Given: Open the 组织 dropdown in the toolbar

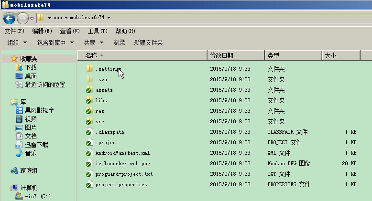Looking at the screenshot, I should pyautogui.click(x=17, y=42).
